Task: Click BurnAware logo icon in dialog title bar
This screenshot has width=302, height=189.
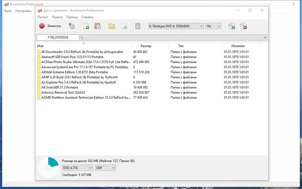Action: click(40, 11)
